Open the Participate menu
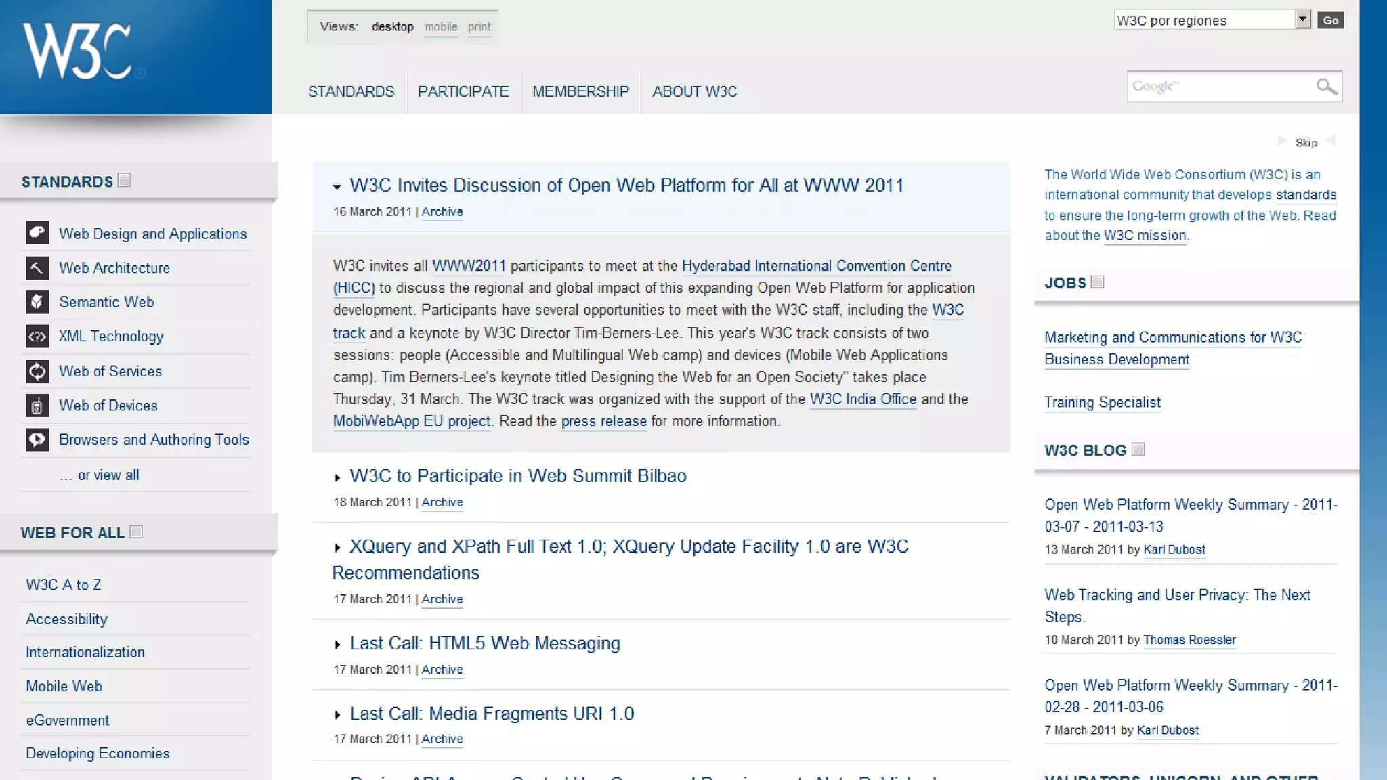Viewport: 1387px width, 780px height. 463,91
